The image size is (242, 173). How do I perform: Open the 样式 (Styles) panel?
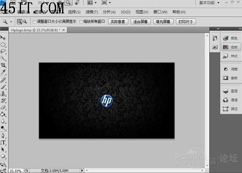230,56
